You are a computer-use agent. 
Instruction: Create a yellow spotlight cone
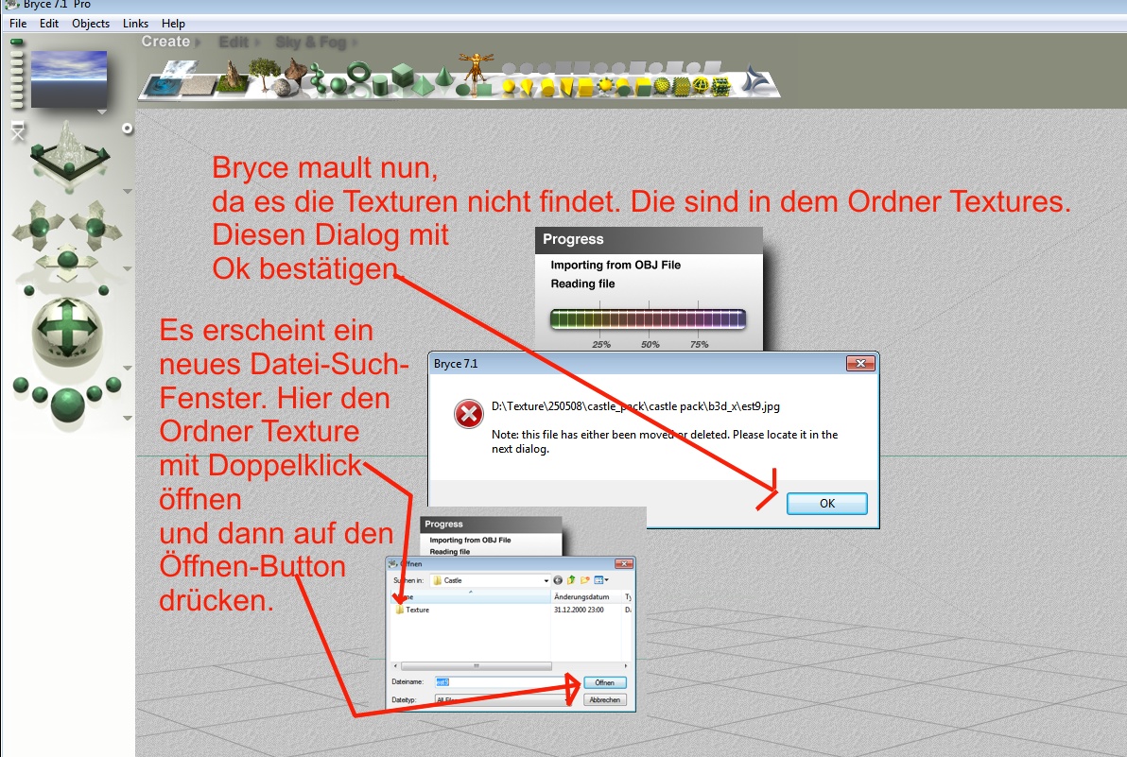click(x=527, y=88)
